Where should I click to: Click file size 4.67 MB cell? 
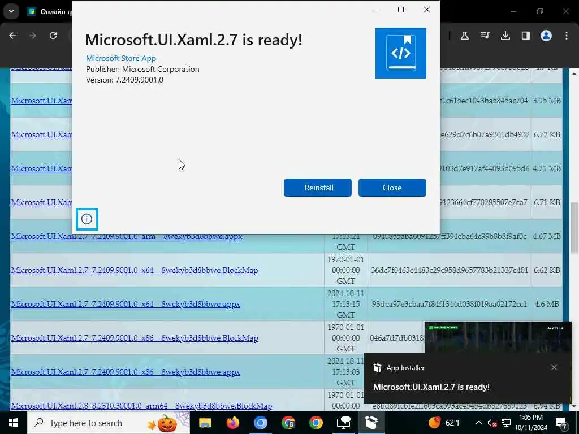point(547,236)
